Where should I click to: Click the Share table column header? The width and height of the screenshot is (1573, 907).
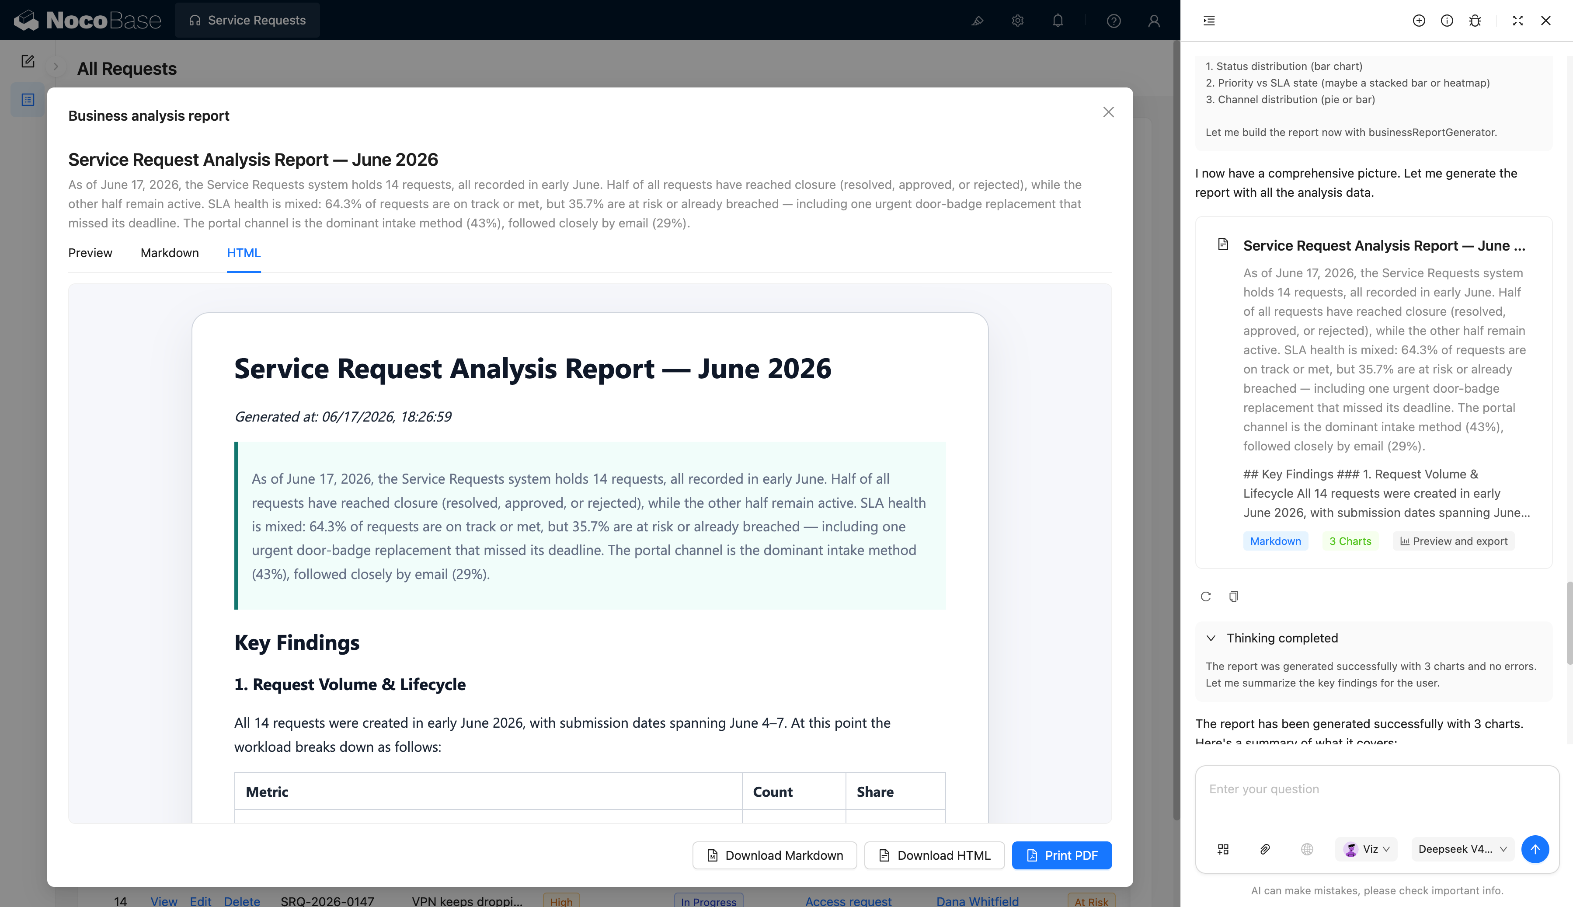tap(895, 792)
